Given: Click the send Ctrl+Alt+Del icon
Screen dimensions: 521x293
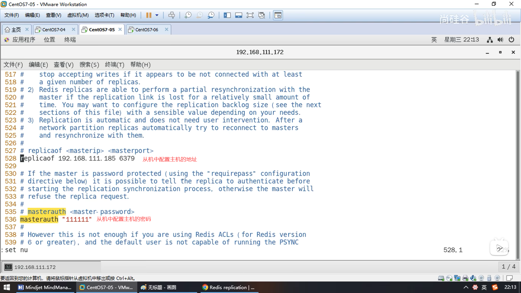Looking at the screenshot, I should click(x=171, y=15).
